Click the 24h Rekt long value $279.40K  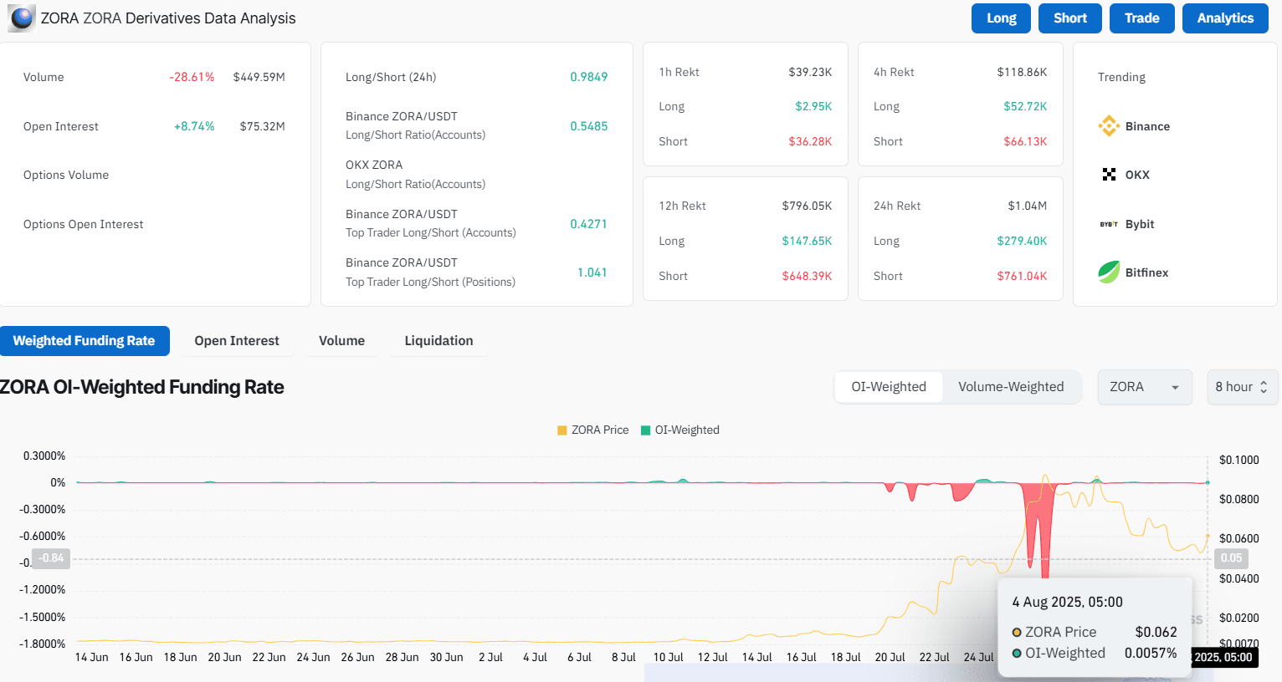[x=1022, y=241]
